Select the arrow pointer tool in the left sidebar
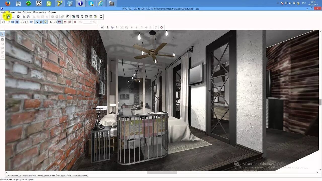Image resolution: width=322 pixels, height=181 pixels. point(3,34)
